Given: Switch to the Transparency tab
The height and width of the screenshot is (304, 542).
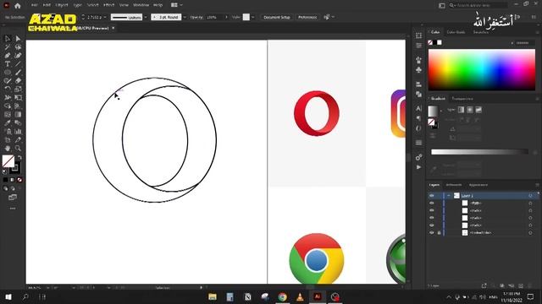Looking at the screenshot, I should 462,99.
